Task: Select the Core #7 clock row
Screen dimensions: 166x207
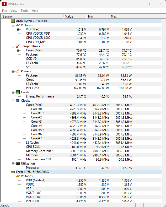Action: click(x=96, y=138)
